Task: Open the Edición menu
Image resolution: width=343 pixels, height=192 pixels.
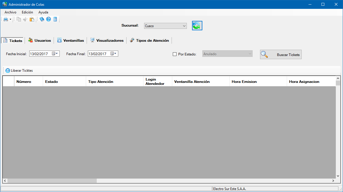Action: (x=27, y=12)
